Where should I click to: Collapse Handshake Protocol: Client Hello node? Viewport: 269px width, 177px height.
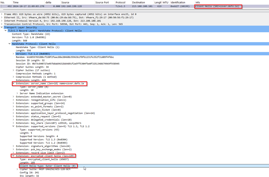[x=9, y=44]
